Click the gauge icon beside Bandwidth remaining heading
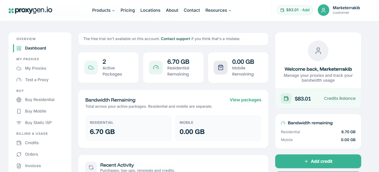The image size is (379, 172). (283, 123)
